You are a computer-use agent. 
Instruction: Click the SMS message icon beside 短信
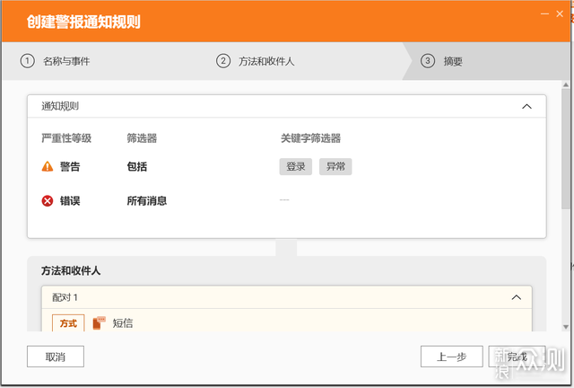(99, 322)
